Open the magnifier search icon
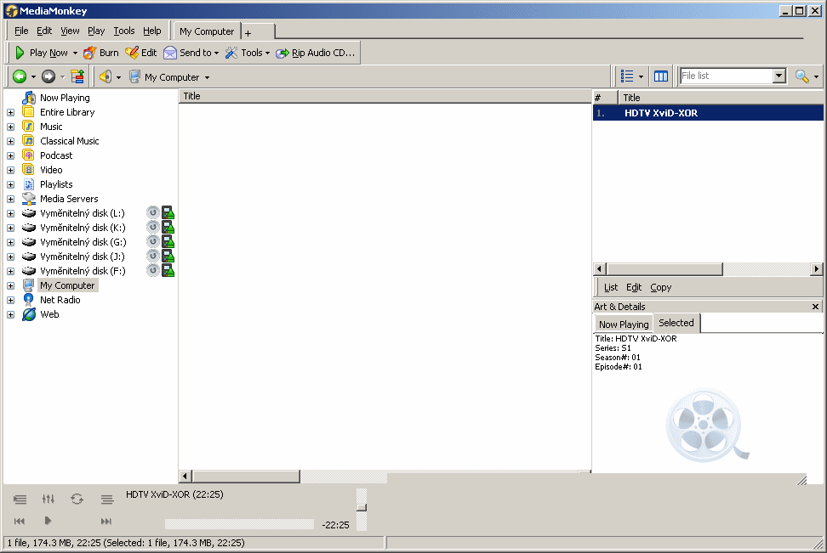Image resolution: width=827 pixels, height=553 pixels. pyautogui.click(x=801, y=76)
